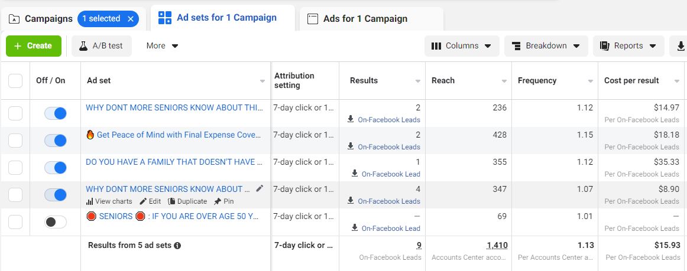
Task: Open the More dropdown menu
Action: point(162,45)
